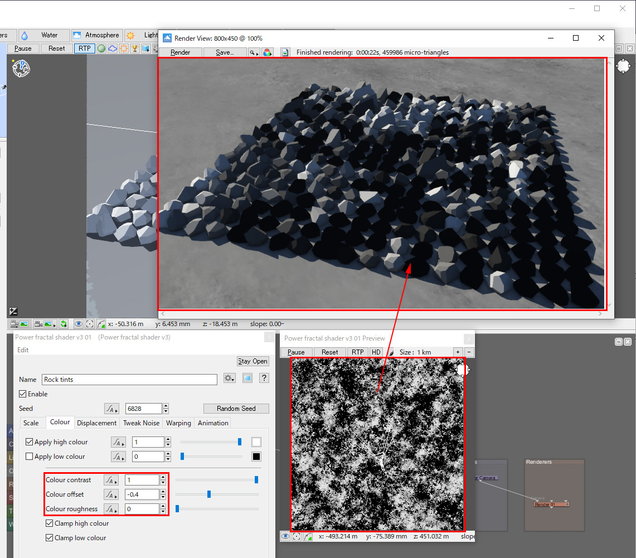
Task: Click the blue square icon beside the Name field
Action: point(247,379)
